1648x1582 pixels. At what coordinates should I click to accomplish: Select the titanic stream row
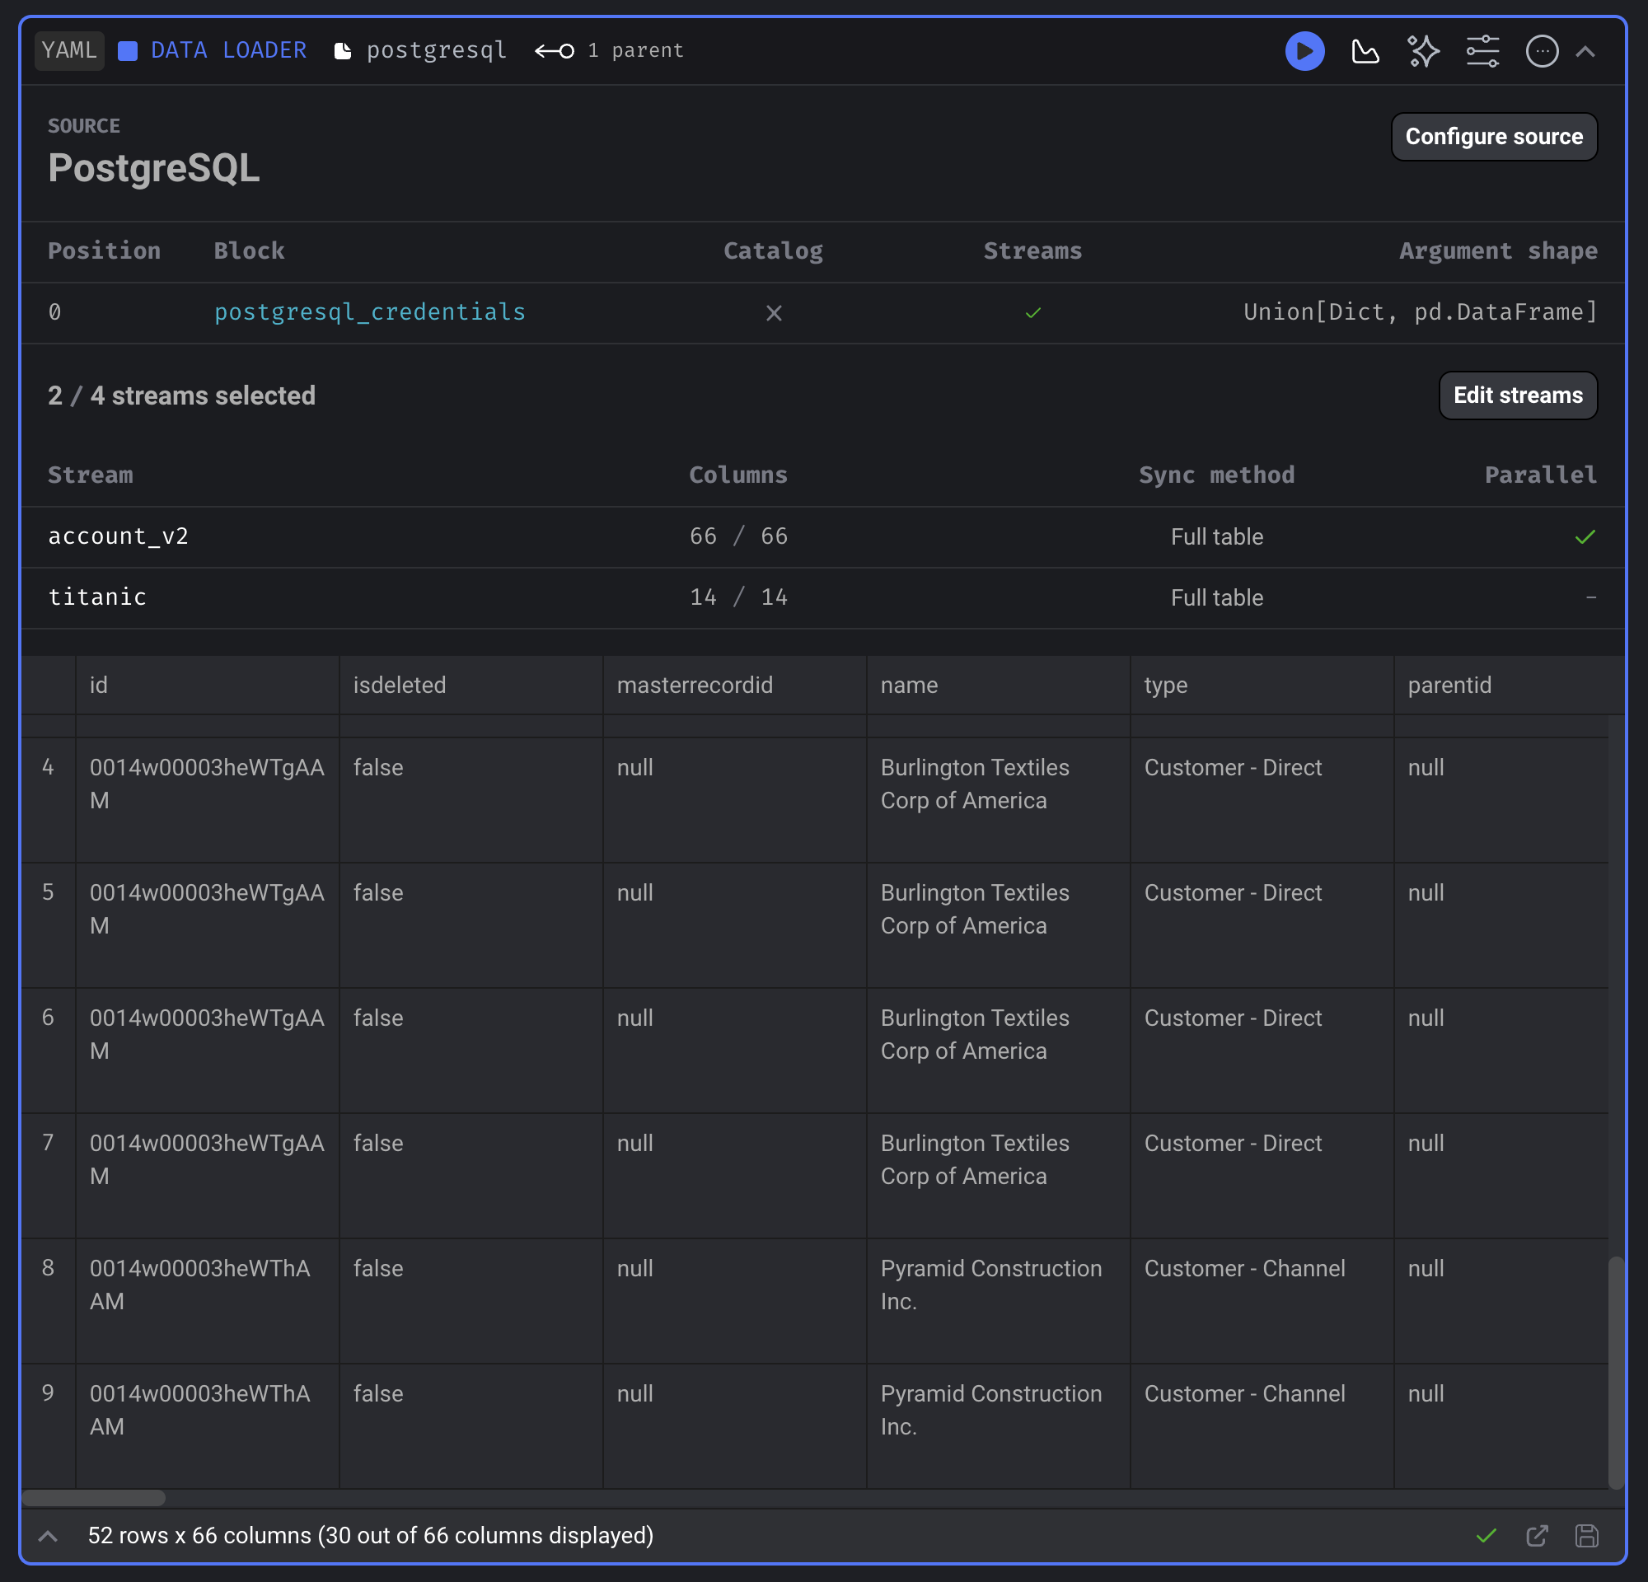[x=822, y=597]
